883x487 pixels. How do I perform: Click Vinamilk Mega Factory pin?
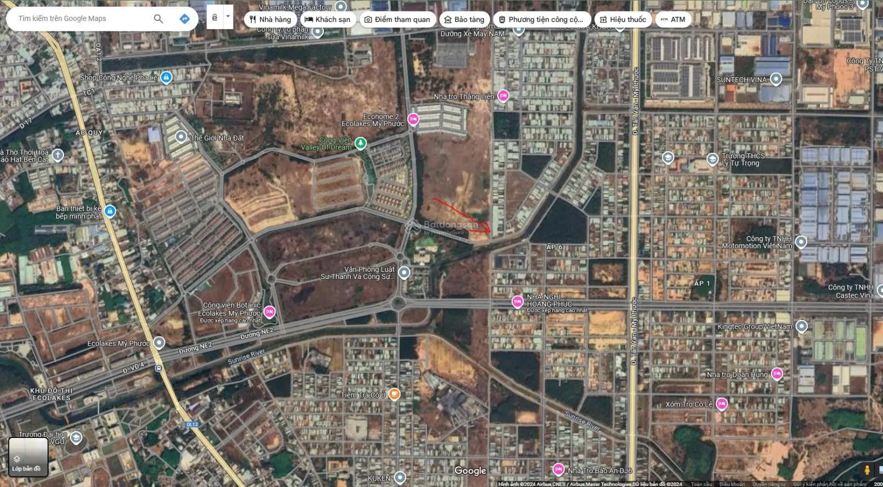click(341, 7)
